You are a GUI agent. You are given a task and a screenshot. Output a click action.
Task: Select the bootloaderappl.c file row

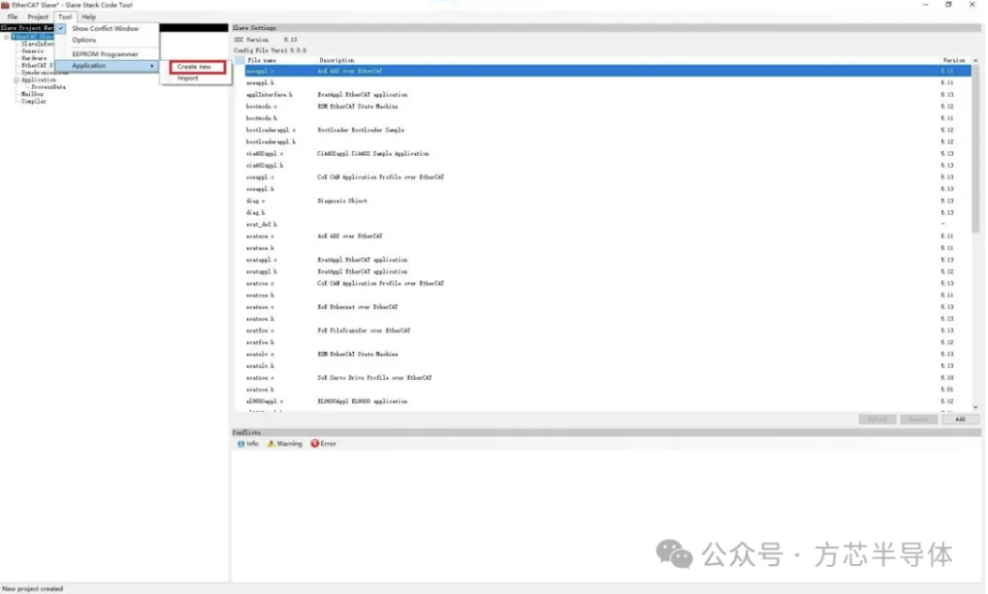[x=608, y=130]
